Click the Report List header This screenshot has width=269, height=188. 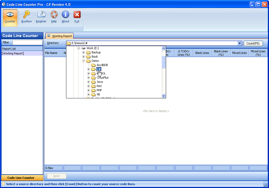point(22,49)
